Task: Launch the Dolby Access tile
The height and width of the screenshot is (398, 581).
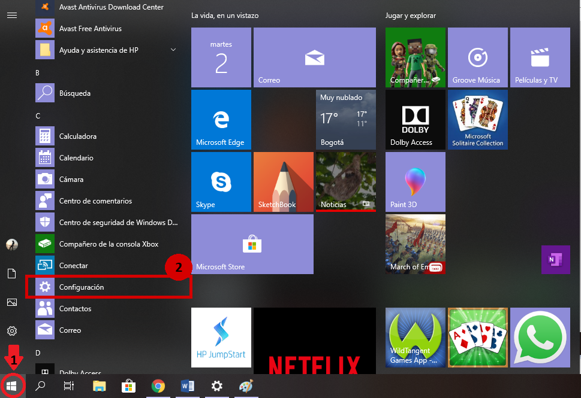Action: coord(416,120)
